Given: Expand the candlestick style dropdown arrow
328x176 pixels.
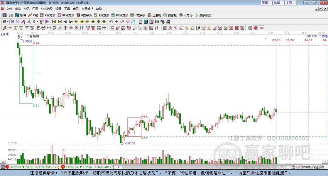Looking at the screenshot, I should pyautogui.click(x=37, y=22).
